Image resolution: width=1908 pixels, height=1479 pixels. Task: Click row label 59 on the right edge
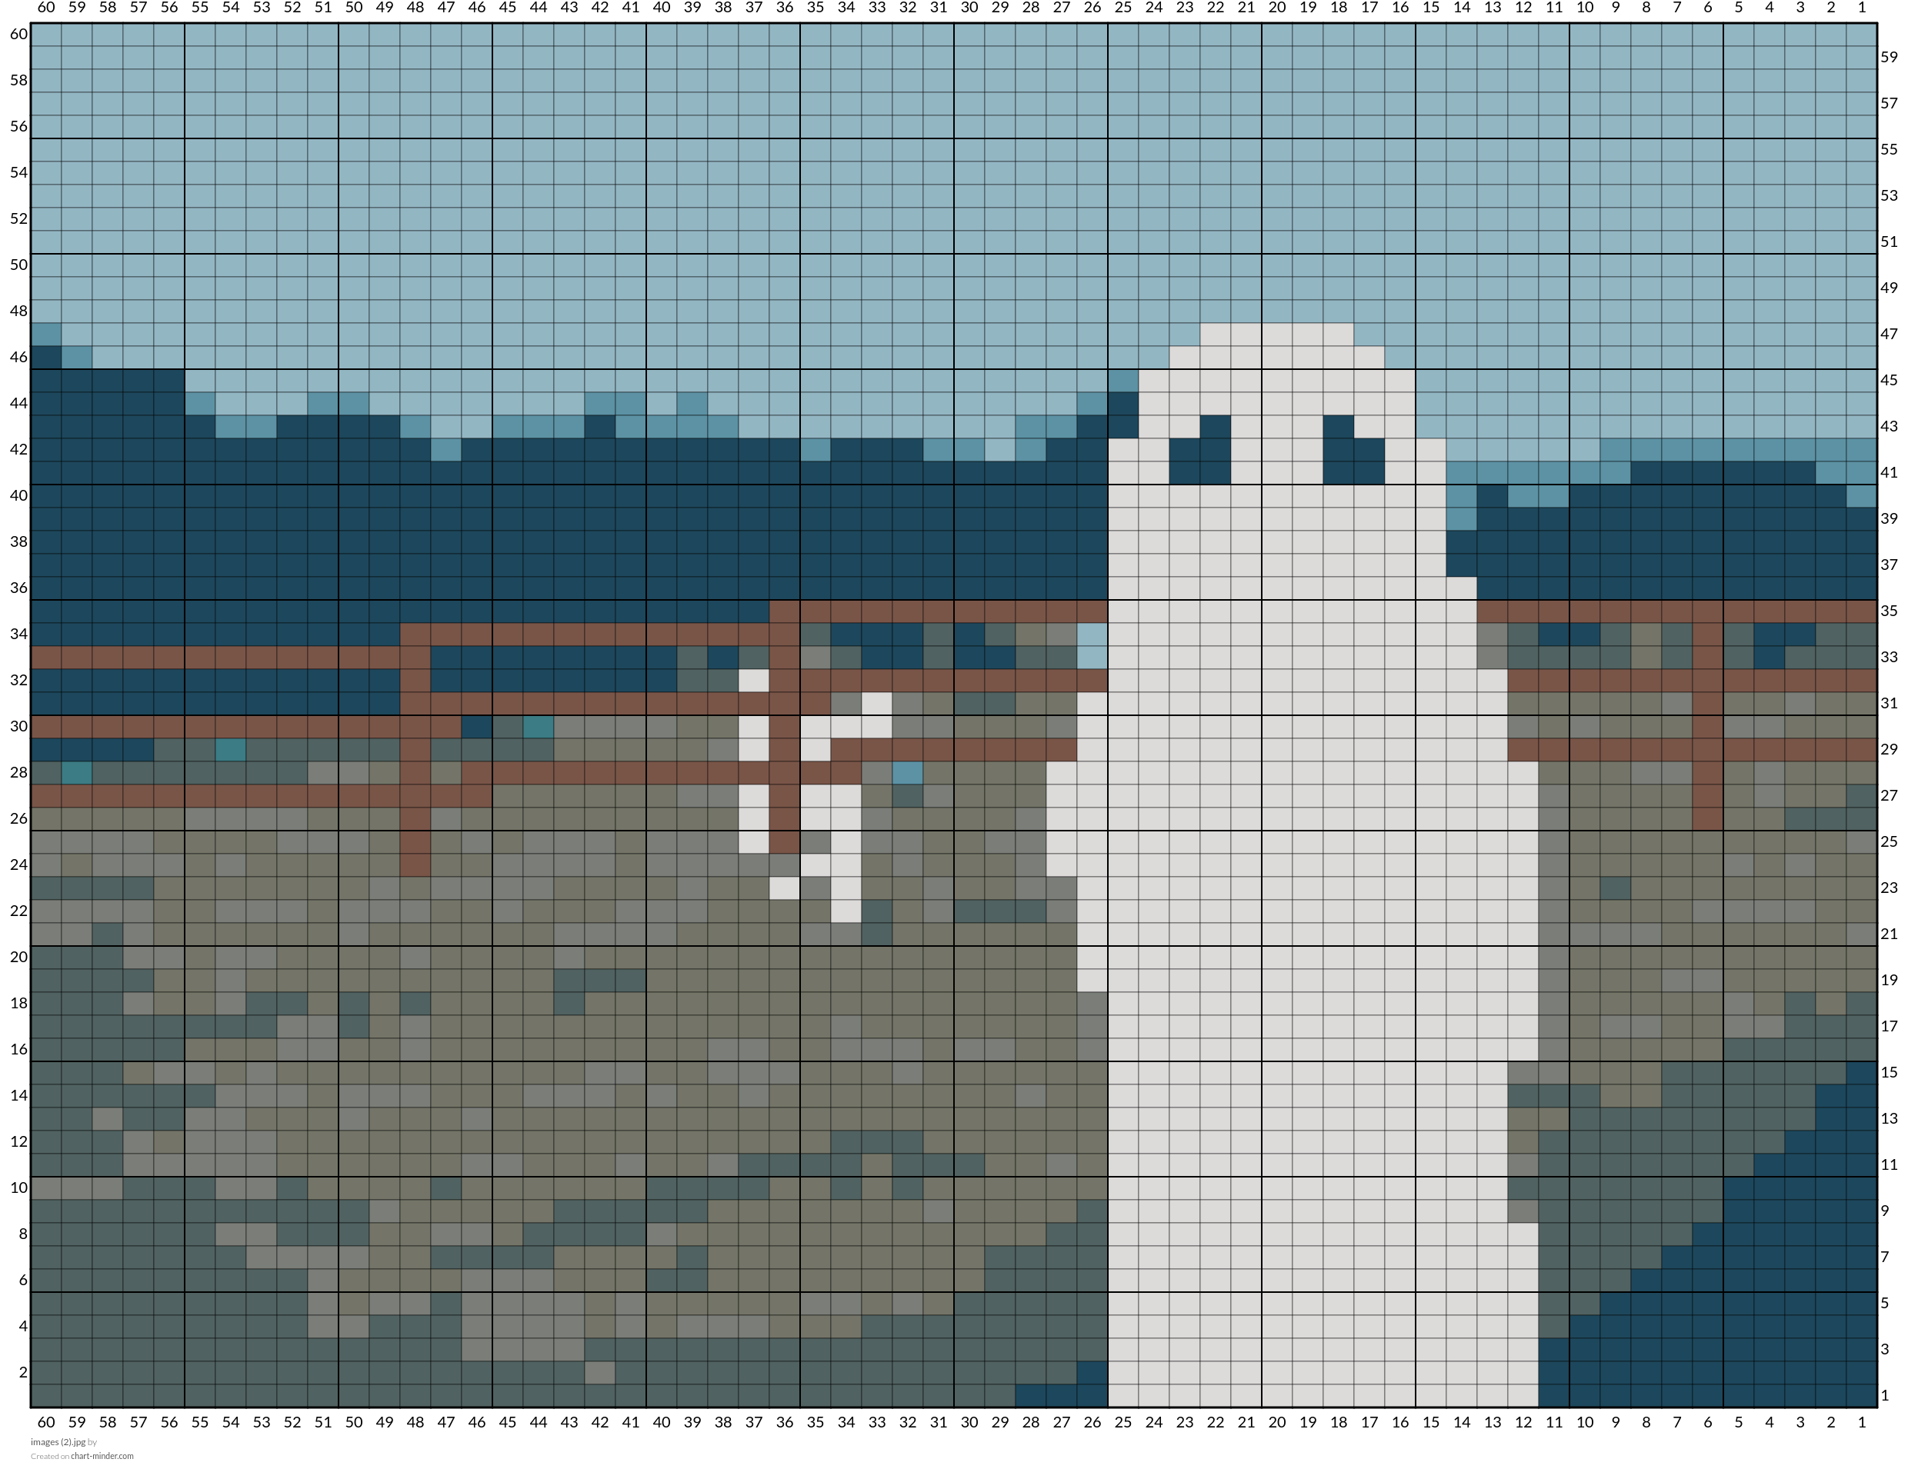tap(1889, 57)
